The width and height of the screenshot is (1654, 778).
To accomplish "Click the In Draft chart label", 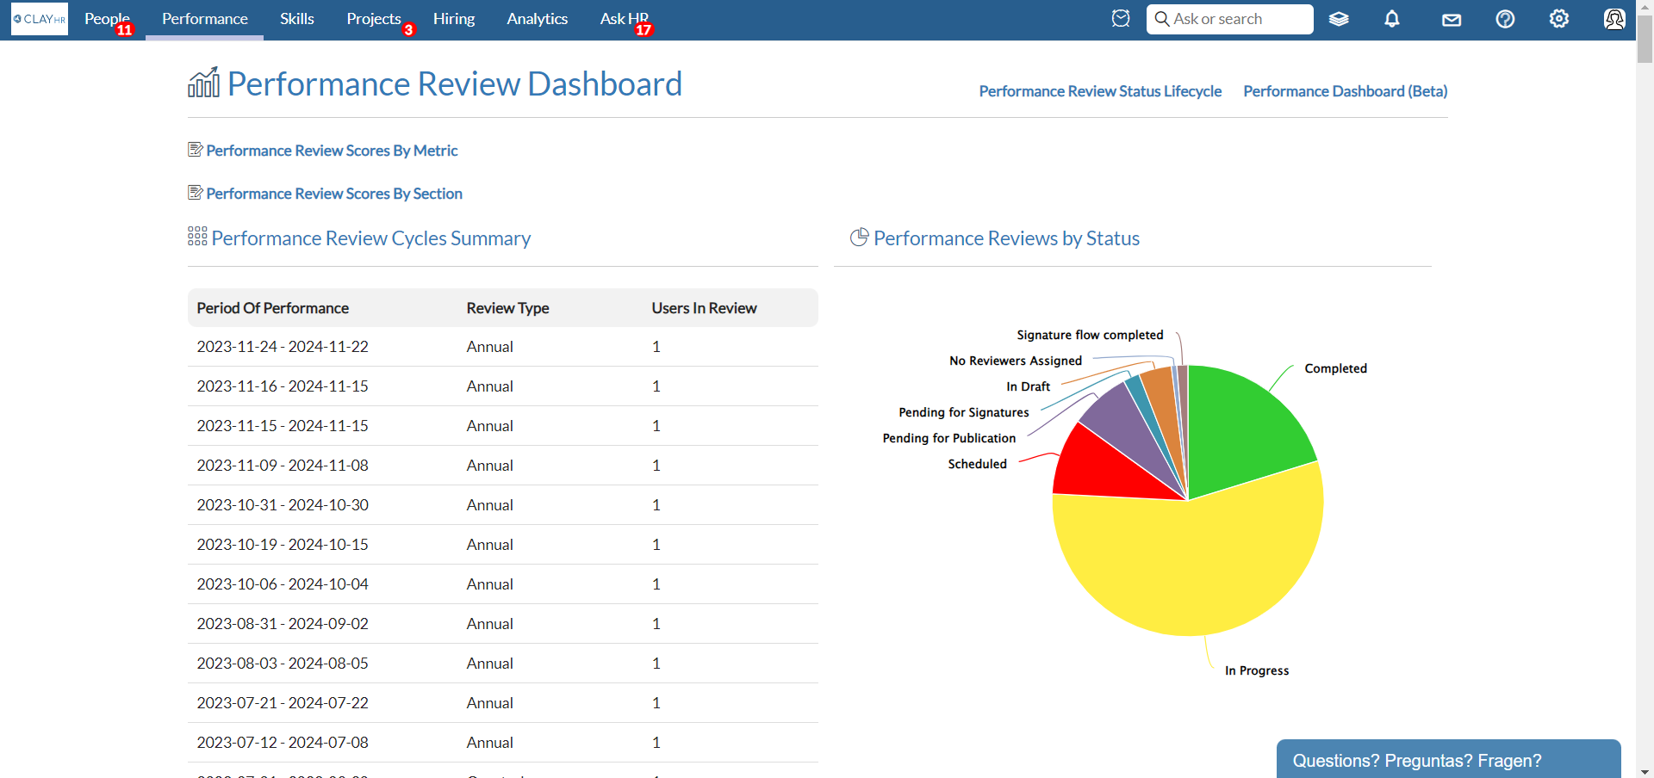I will click(x=1028, y=386).
